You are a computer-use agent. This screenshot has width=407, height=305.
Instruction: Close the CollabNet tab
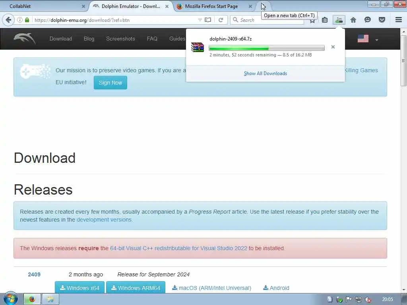(x=83, y=6)
